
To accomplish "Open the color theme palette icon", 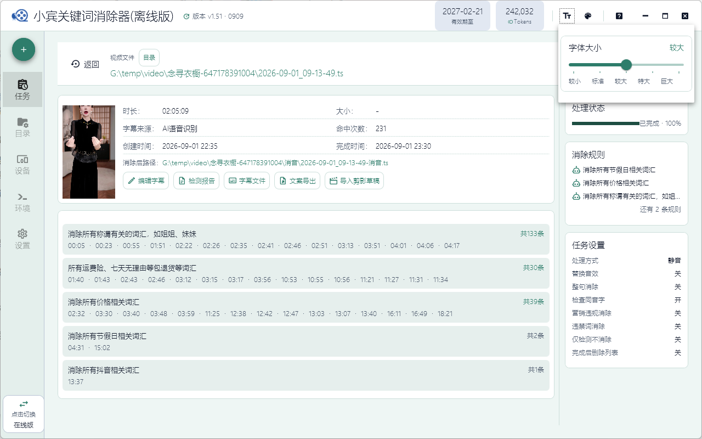I will click(x=587, y=16).
